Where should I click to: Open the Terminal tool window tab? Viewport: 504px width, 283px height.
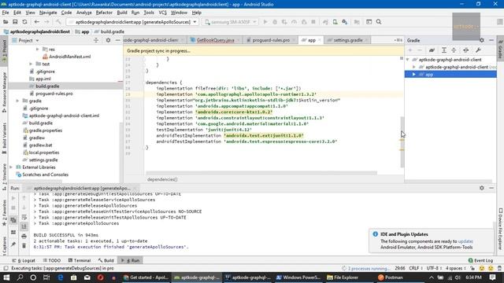coord(79,260)
